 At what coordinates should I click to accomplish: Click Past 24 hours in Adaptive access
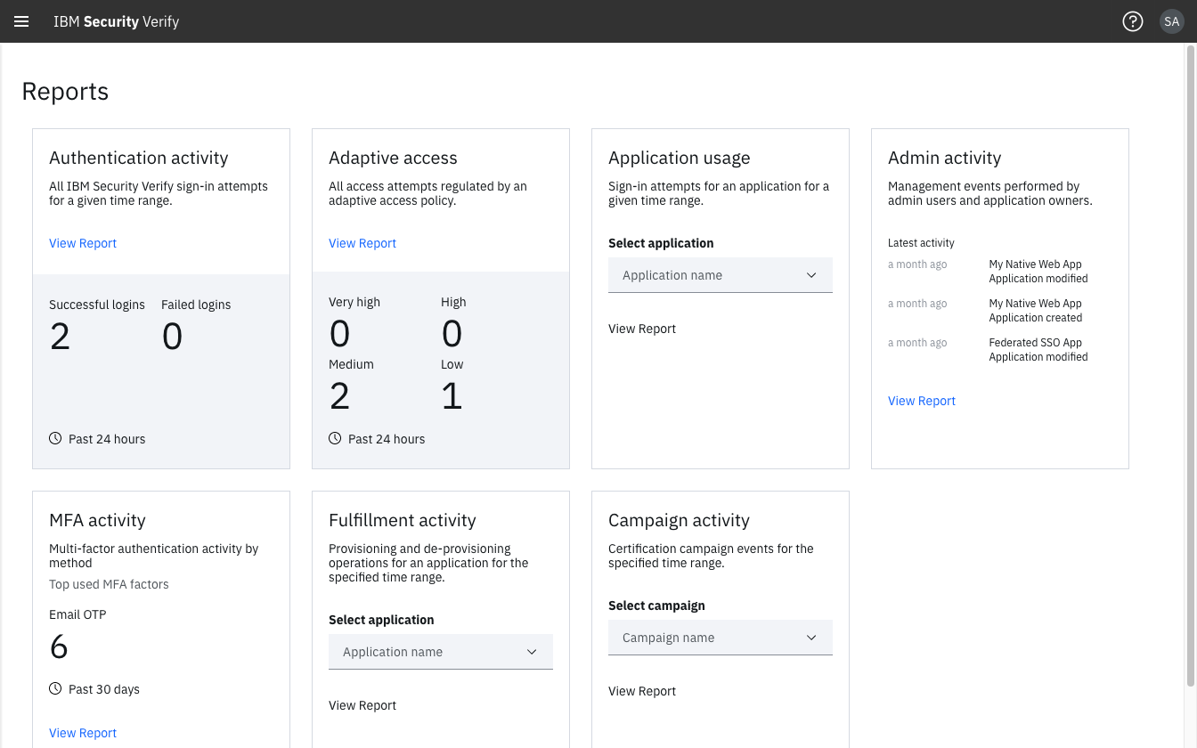pyautogui.click(x=387, y=439)
